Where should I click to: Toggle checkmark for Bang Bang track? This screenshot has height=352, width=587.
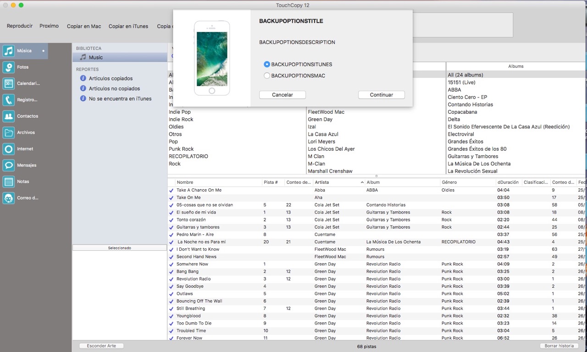coord(171,272)
